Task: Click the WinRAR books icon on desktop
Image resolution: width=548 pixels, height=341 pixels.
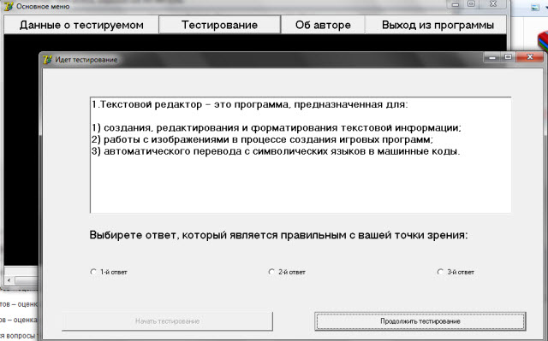Action: pyautogui.click(x=542, y=42)
